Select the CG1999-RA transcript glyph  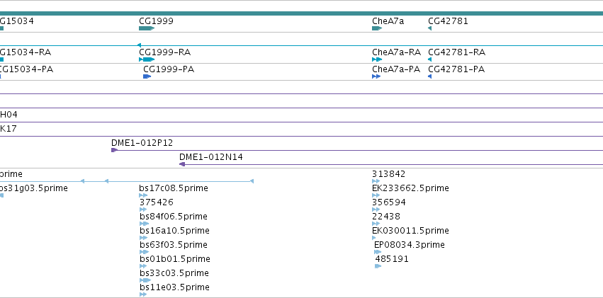tap(147, 59)
